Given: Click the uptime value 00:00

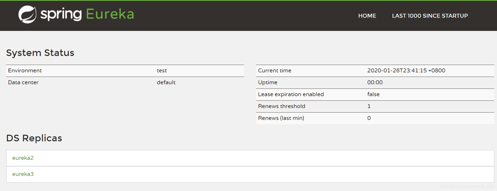Looking at the screenshot, I should 375,82.
